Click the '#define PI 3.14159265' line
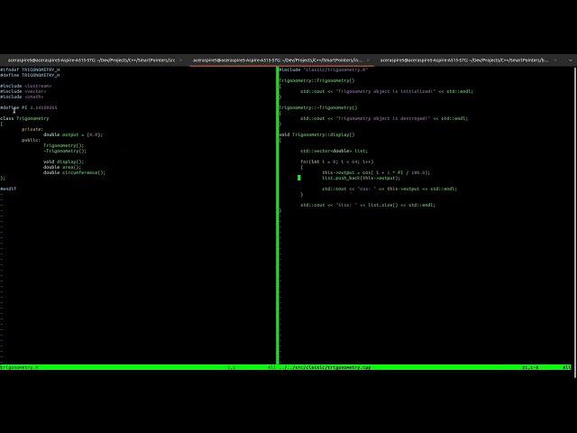577x433 pixels. [x=29, y=107]
